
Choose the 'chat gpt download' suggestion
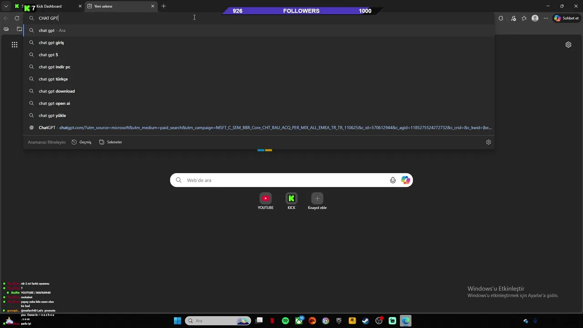(259, 91)
